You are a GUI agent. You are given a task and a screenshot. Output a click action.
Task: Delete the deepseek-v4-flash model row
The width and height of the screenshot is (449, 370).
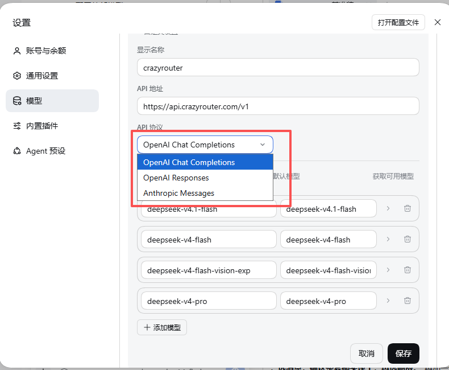tap(407, 239)
